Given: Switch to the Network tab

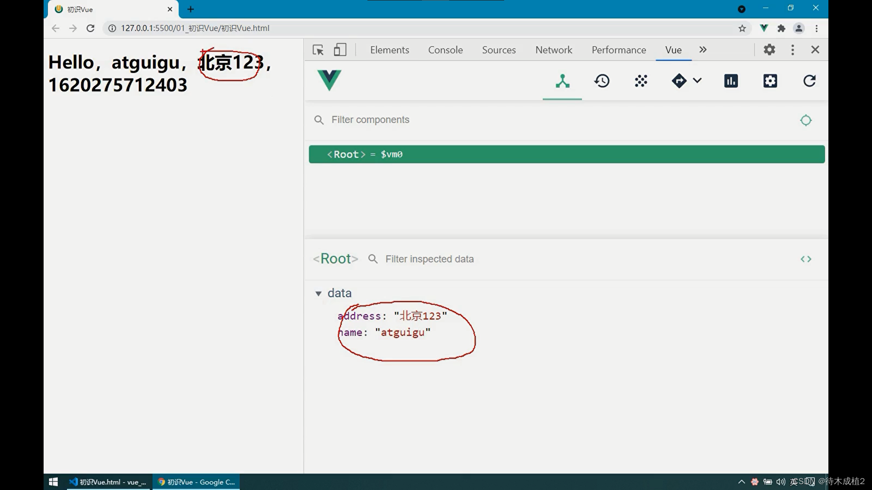Looking at the screenshot, I should coord(554,50).
